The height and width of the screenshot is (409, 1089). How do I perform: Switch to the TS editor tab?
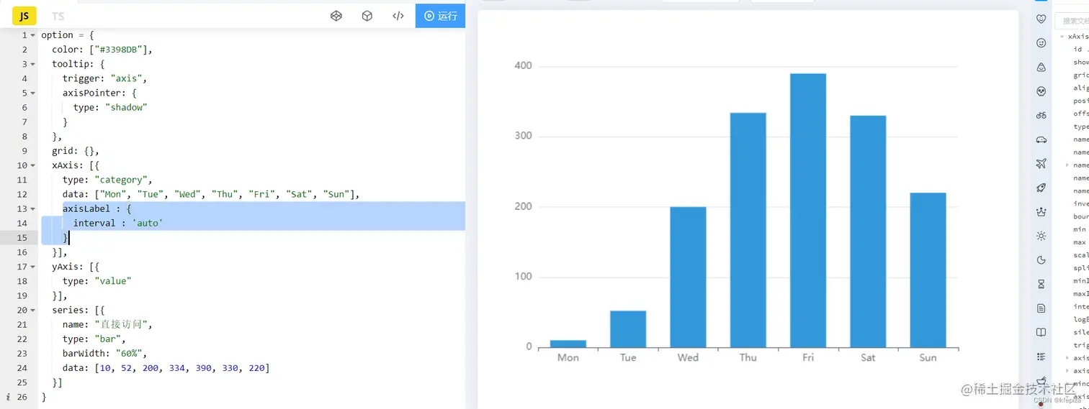(x=58, y=16)
